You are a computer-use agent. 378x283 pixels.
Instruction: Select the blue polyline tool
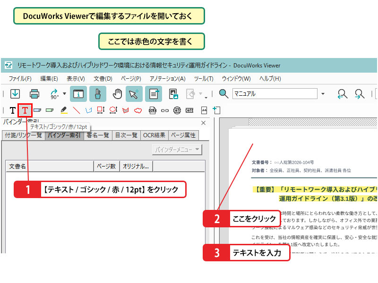pos(89,110)
